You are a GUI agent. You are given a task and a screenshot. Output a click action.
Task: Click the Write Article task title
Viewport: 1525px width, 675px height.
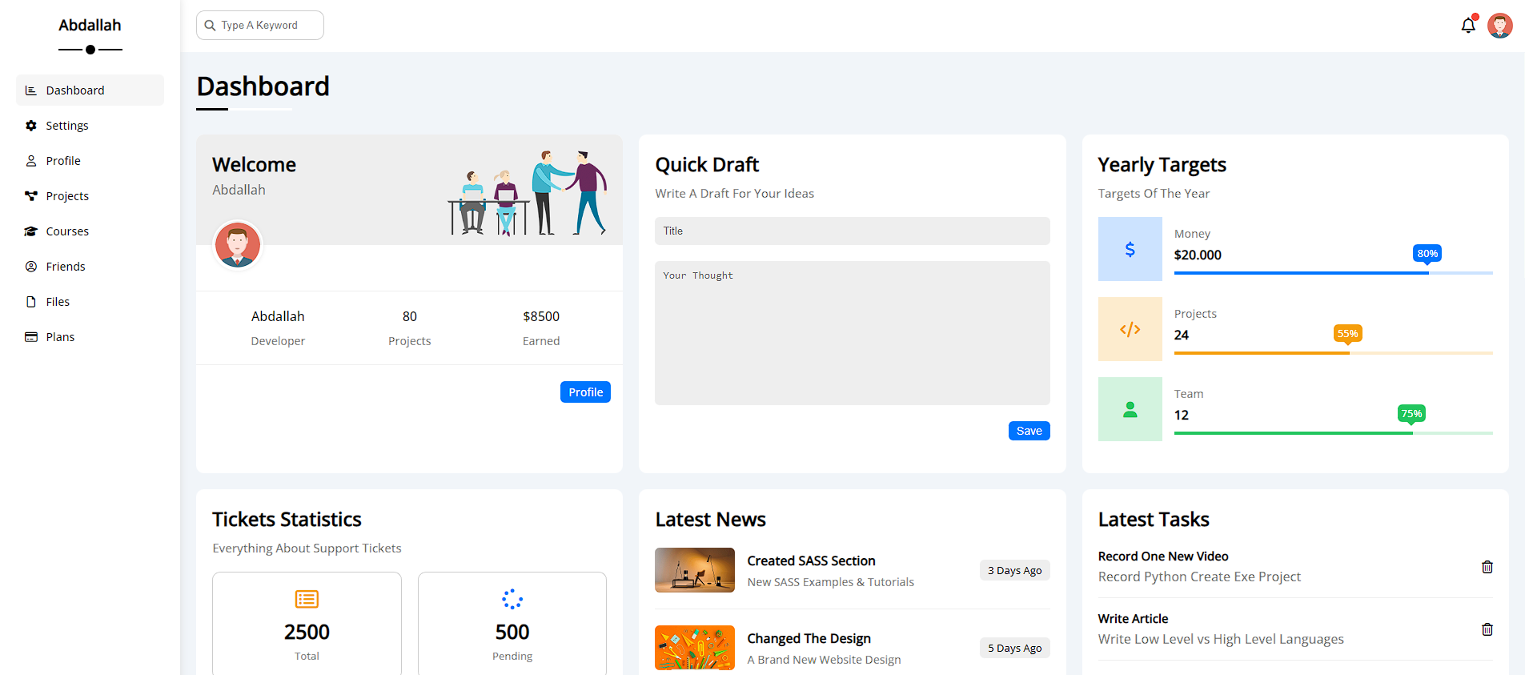point(1133,619)
